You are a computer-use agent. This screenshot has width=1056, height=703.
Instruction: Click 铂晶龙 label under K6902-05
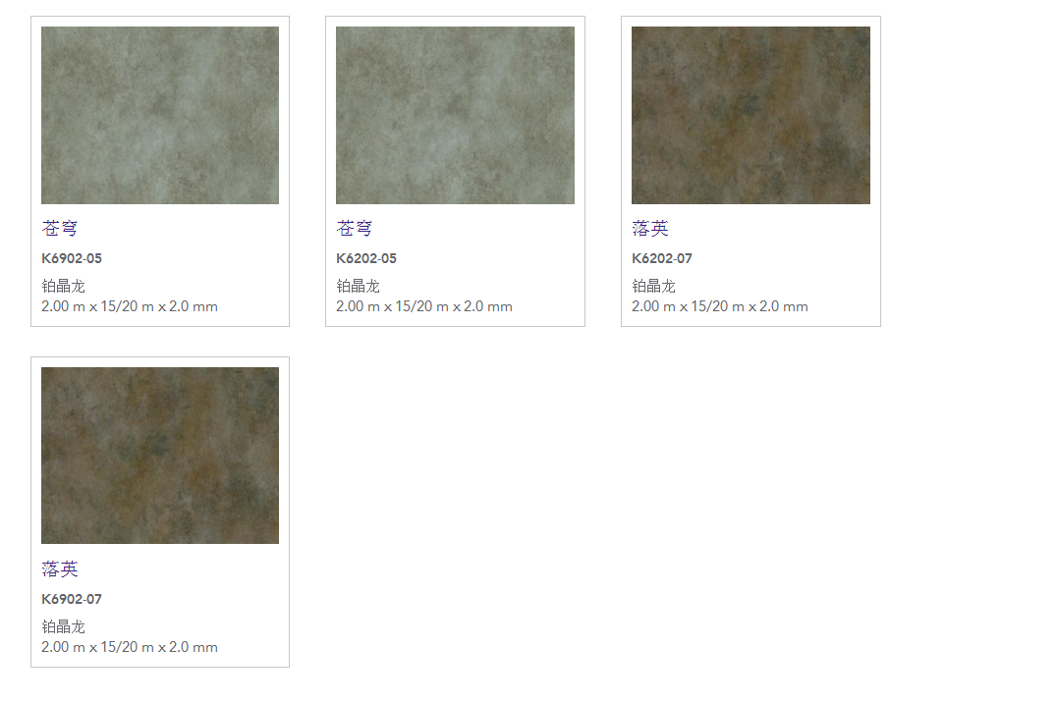[x=64, y=287]
